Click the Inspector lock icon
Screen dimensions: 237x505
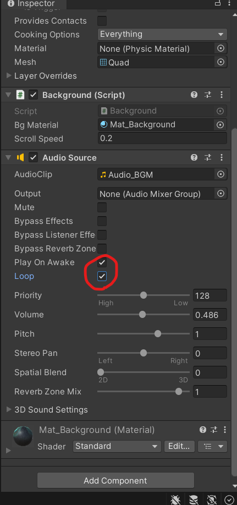click(x=218, y=3)
